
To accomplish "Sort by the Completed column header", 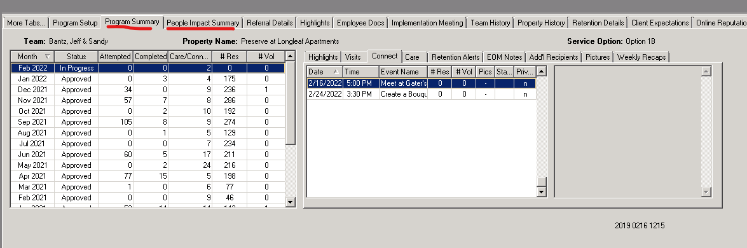I will click(x=151, y=56).
